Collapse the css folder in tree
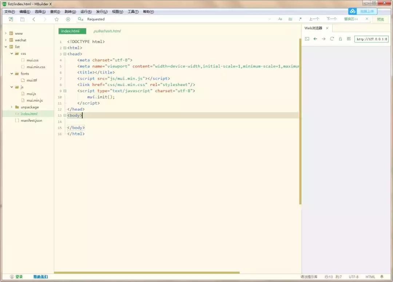 pos(12,54)
